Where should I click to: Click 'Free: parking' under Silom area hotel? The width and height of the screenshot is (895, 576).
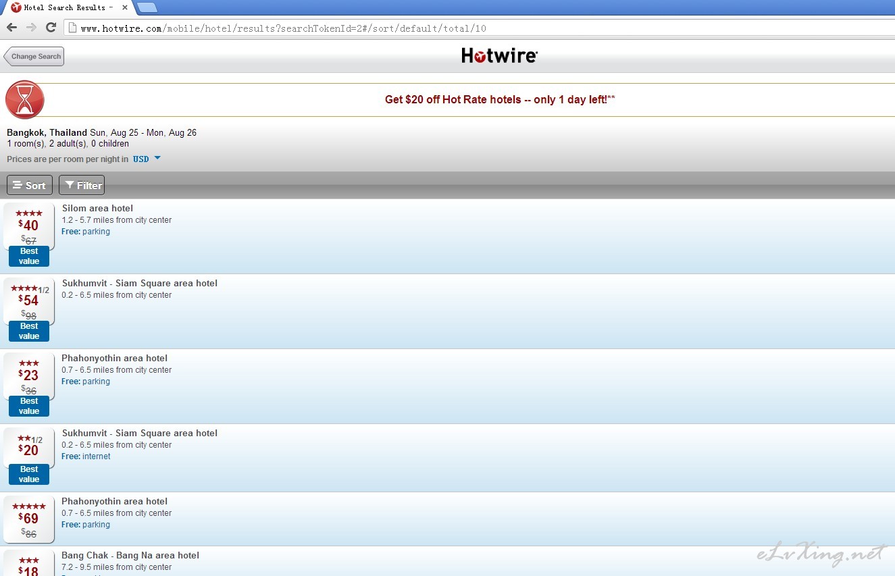tap(86, 232)
